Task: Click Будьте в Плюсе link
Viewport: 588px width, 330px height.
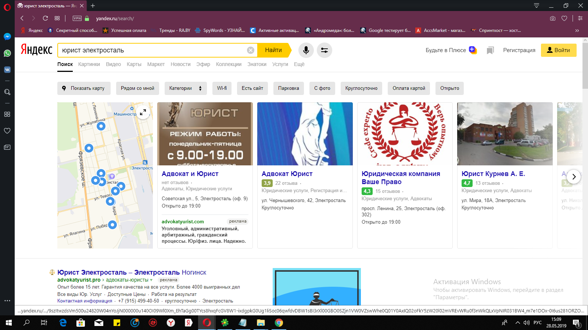Action: pyautogui.click(x=451, y=50)
